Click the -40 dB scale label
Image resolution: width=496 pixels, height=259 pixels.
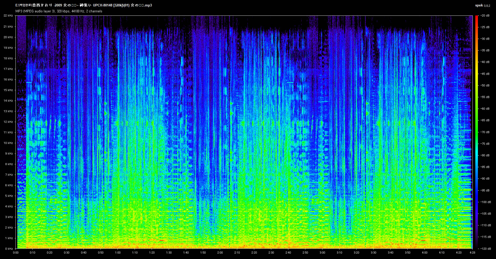pyautogui.click(x=485, y=62)
